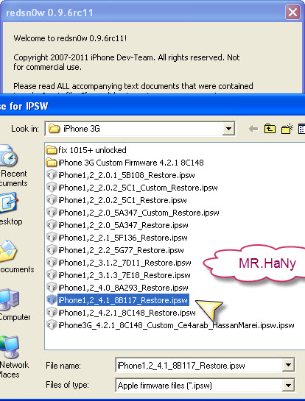Select the icon of iPhone1,2_2.2_5G77_Restore.ipsw
The image size is (305, 401).
(x=52, y=250)
